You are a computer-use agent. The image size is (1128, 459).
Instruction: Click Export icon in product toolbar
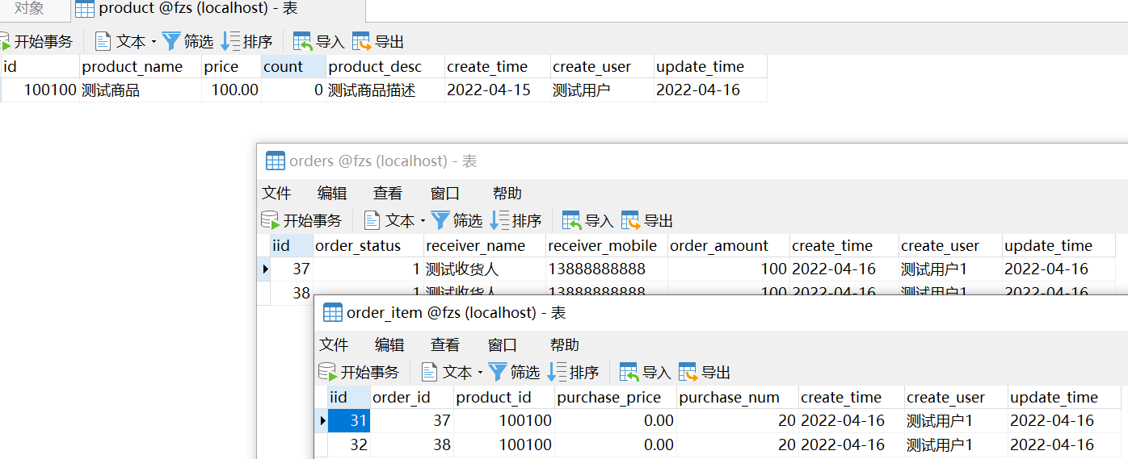click(362, 41)
